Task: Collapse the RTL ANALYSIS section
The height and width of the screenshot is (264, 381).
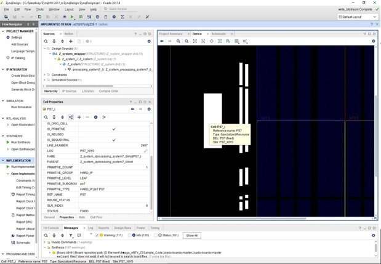Action: pyautogui.click(x=3, y=118)
